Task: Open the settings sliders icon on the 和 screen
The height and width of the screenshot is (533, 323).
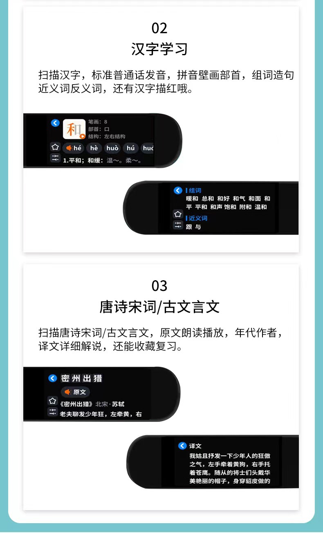Action: point(55,158)
